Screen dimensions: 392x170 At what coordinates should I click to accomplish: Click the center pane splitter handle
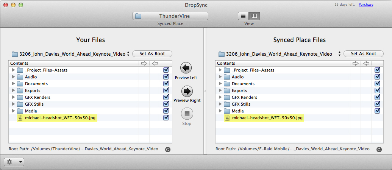point(205,91)
